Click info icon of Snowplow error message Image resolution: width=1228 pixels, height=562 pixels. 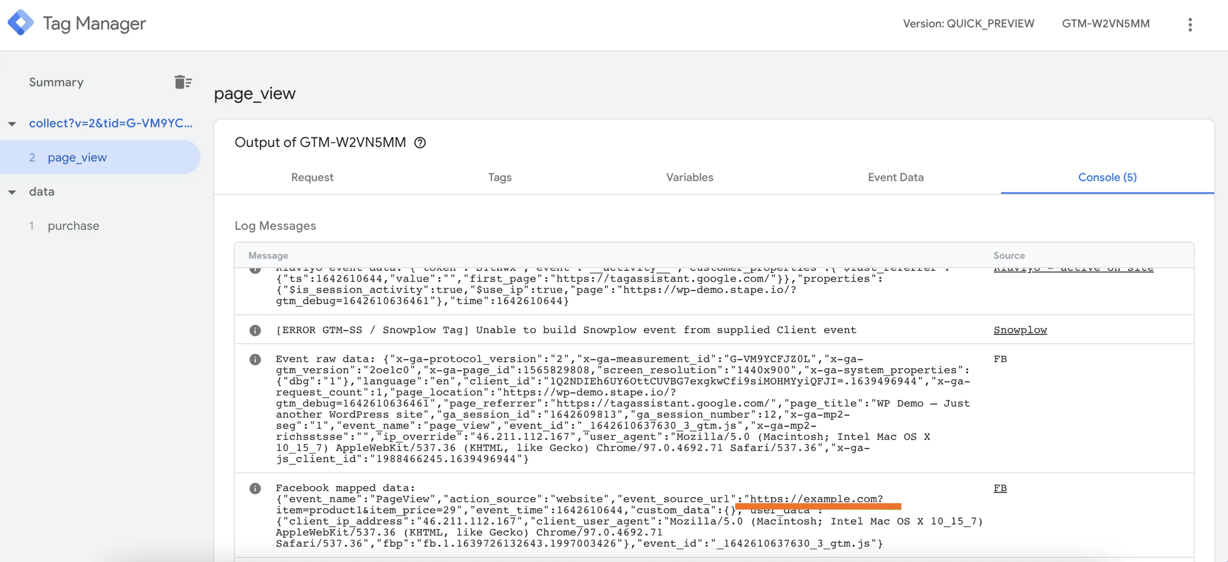255,330
